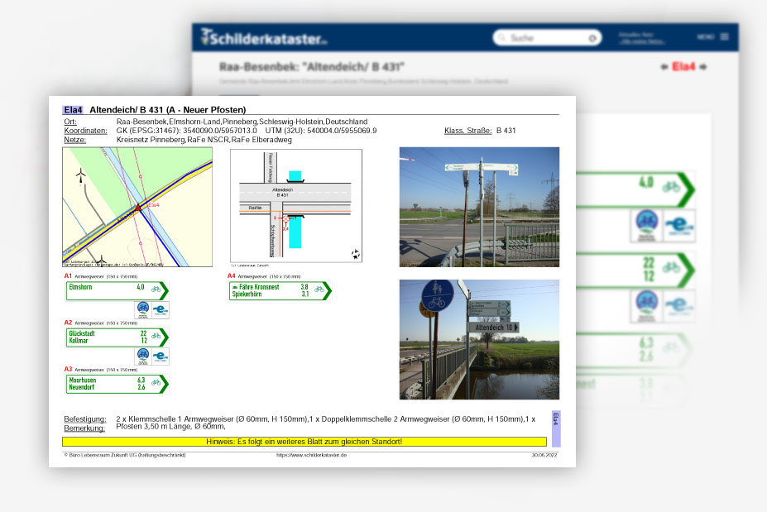
Task: Select the Fähre Kronsnest Spiekerhörn signpost arrow
Action: 280,290
